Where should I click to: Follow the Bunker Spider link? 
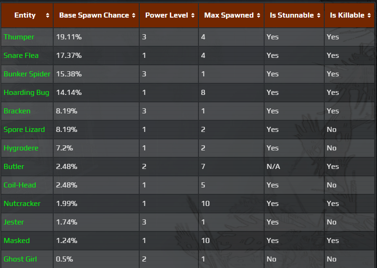[27, 74]
